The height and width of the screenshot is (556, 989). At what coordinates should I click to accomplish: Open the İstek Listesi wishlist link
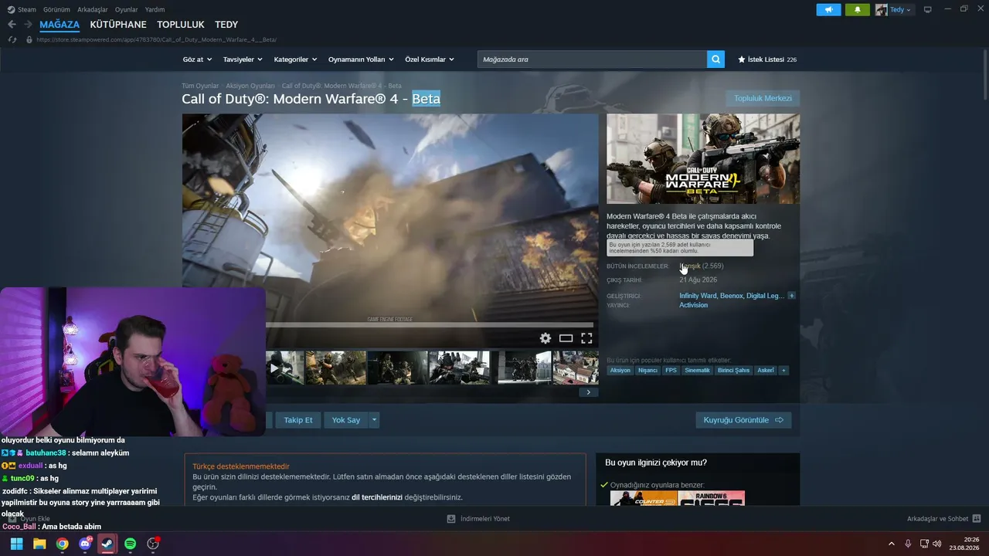pos(766,59)
